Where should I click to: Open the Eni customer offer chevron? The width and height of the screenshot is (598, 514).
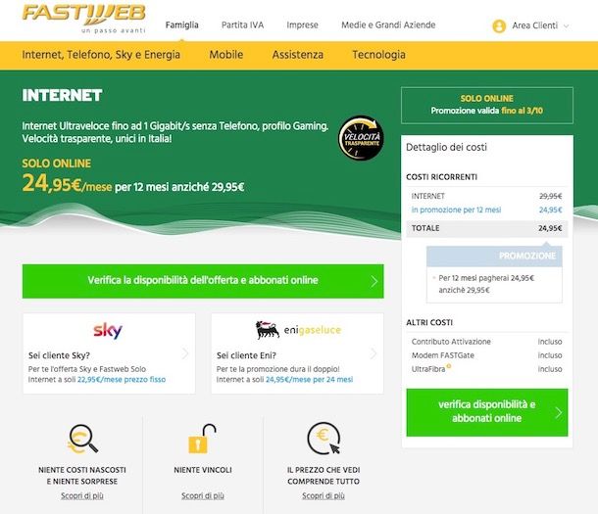[374, 353]
